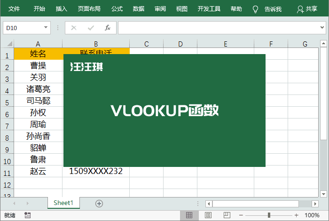329x221 pixels.
Task: Click horizontal scrollbar left arrow
Action: 209,204
